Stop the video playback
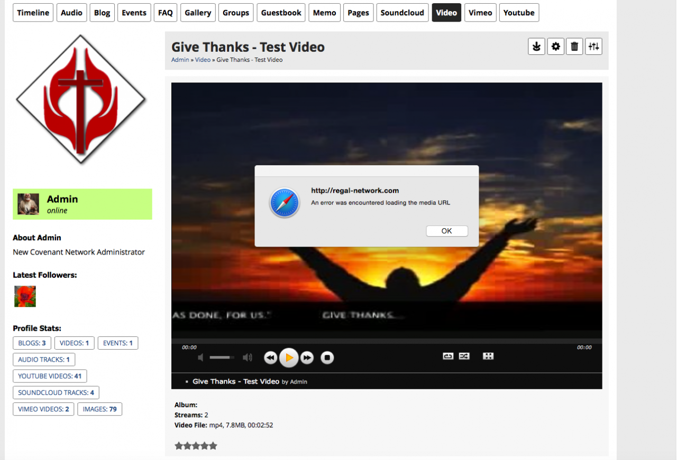The image size is (677, 460). pyautogui.click(x=327, y=358)
